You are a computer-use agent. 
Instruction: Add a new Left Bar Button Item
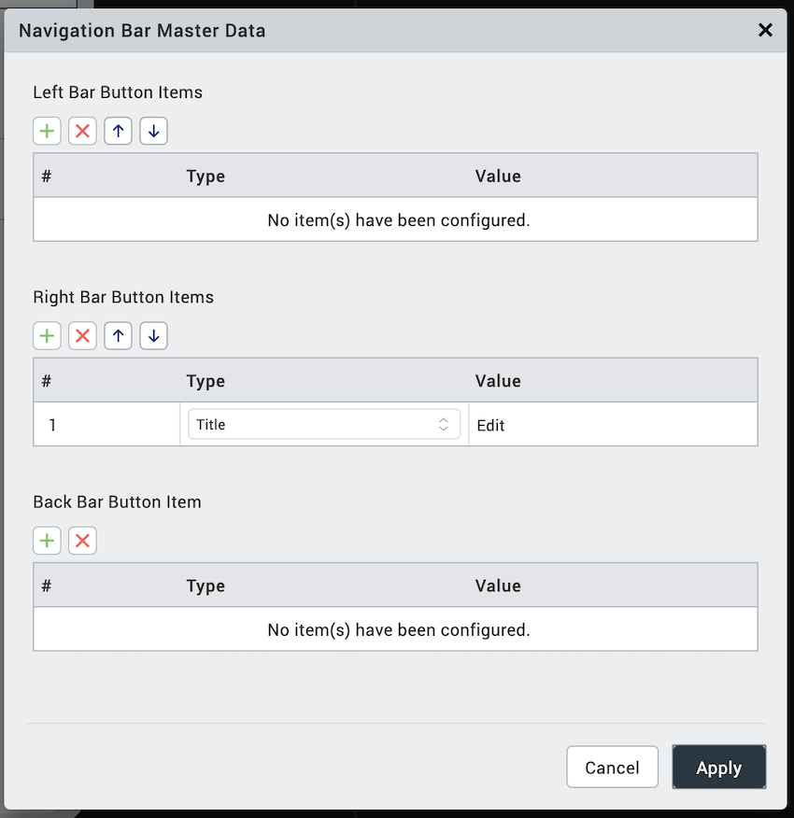[x=47, y=131]
